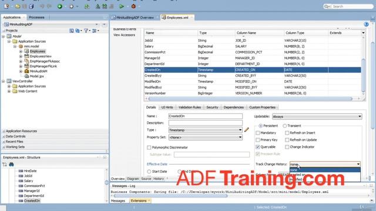
Task: Click the Messages log horizontal scrollbar
Action: click(170, 196)
